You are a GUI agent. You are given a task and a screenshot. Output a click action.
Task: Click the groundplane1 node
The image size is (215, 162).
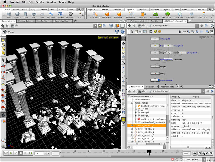coord(168,46)
